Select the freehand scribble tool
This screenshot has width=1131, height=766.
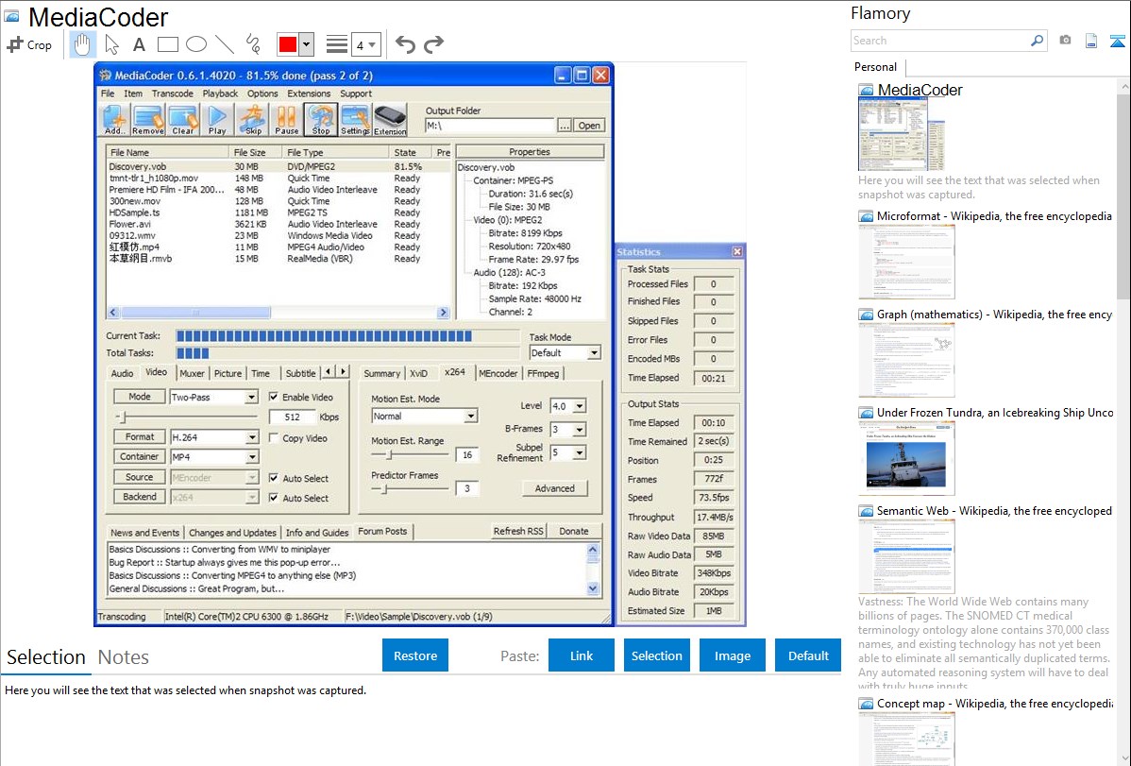[x=253, y=44]
